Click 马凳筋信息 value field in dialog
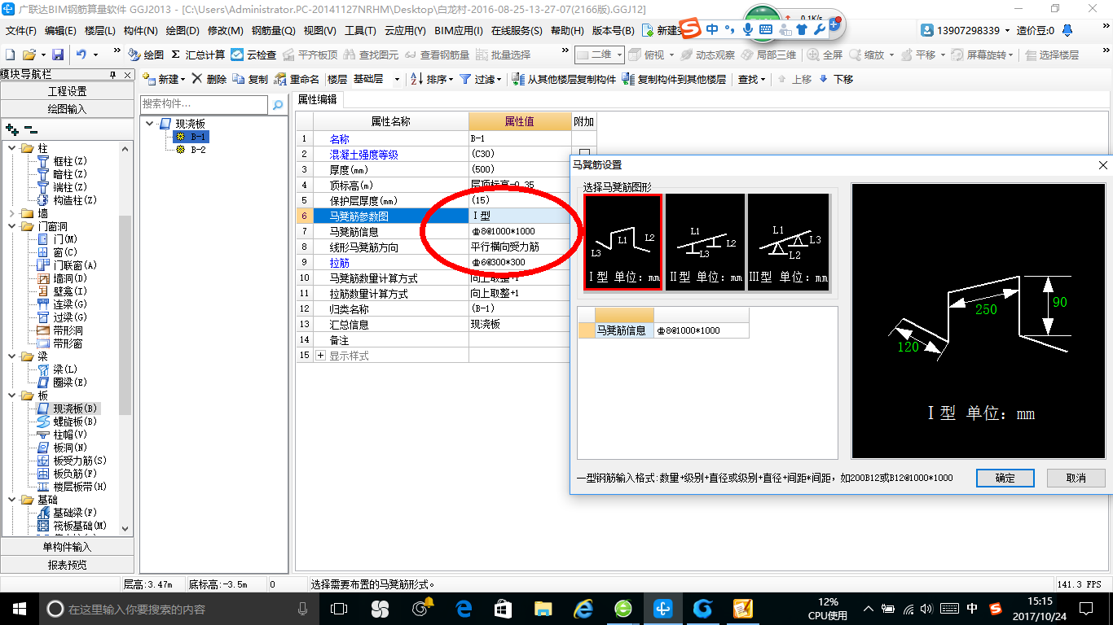This screenshot has height=625, width=1113. click(x=701, y=330)
